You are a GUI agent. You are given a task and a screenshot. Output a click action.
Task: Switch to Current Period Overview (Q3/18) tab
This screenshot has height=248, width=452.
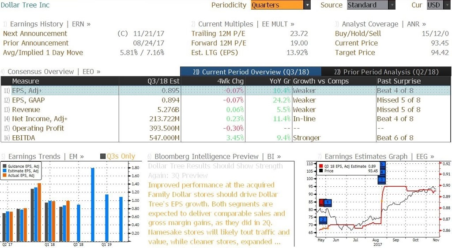click(x=251, y=72)
